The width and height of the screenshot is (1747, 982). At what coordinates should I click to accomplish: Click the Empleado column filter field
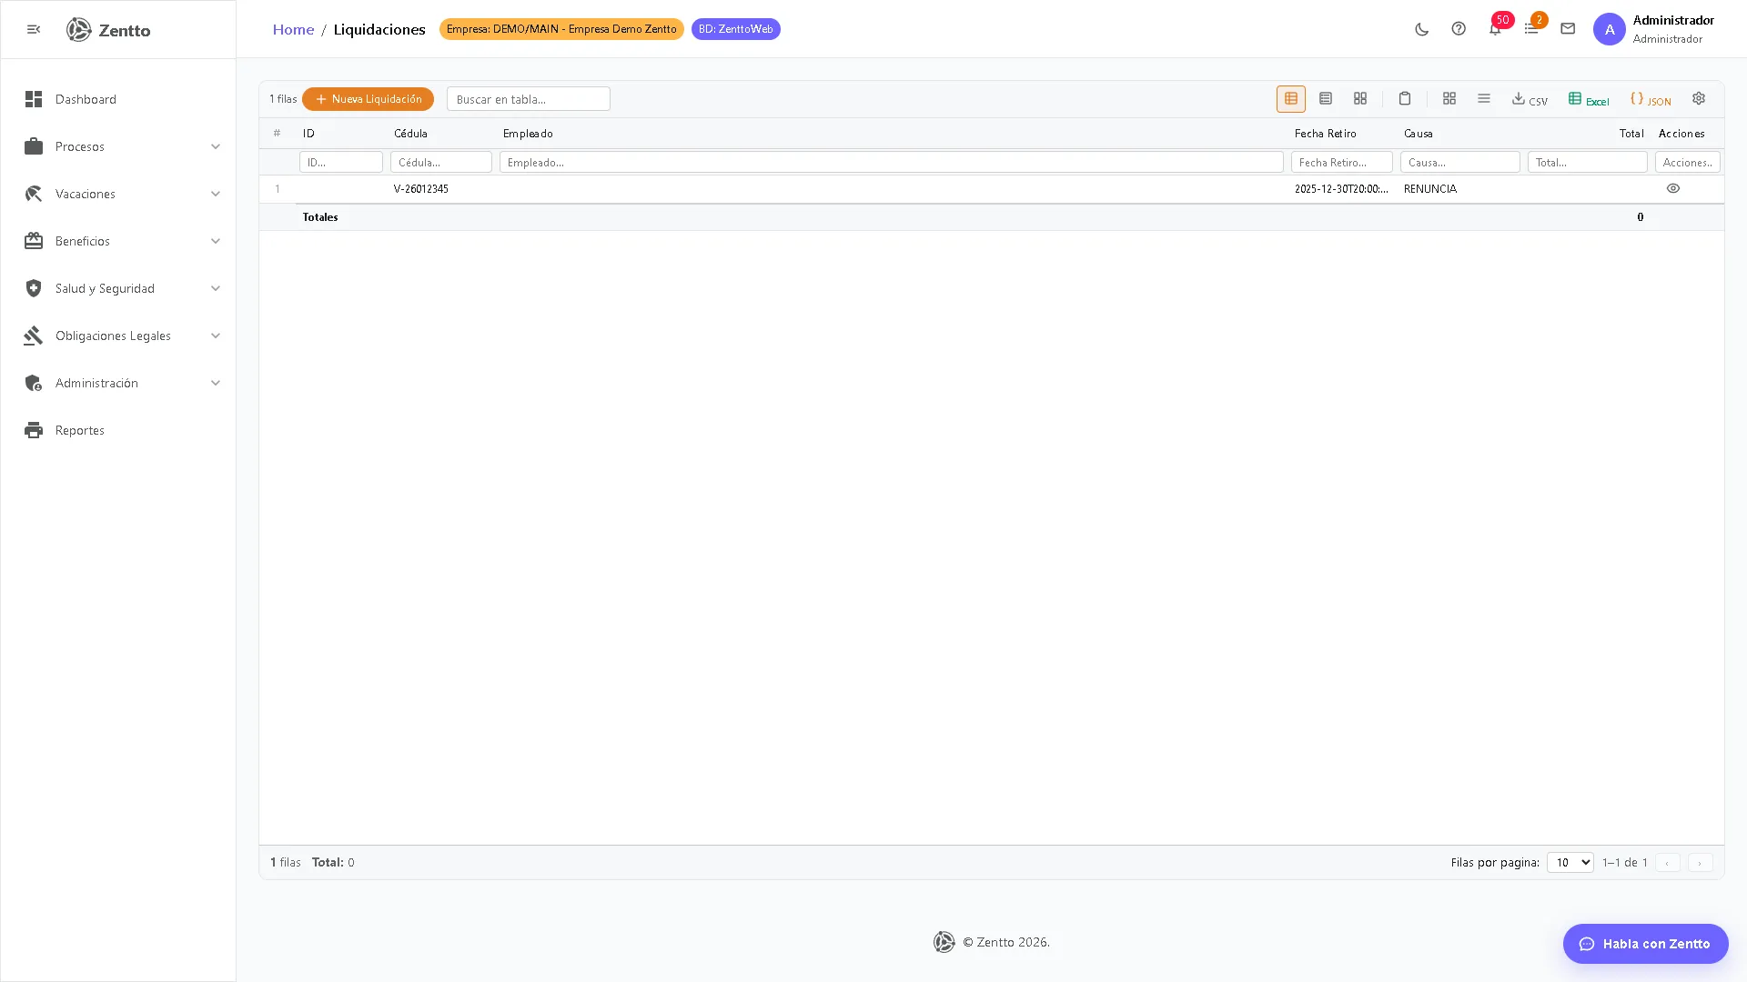(x=892, y=162)
